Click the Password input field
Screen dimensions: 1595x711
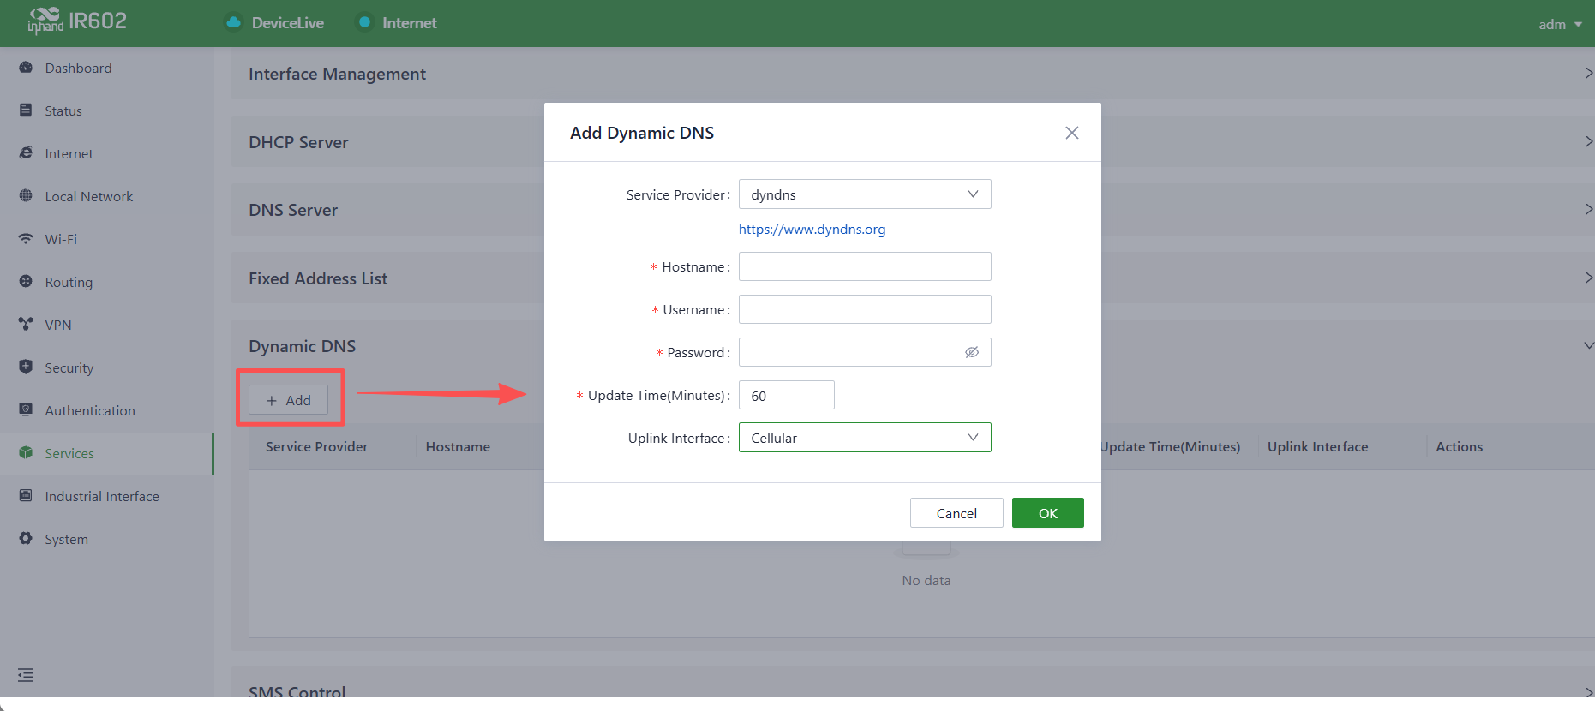(x=865, y=352)
